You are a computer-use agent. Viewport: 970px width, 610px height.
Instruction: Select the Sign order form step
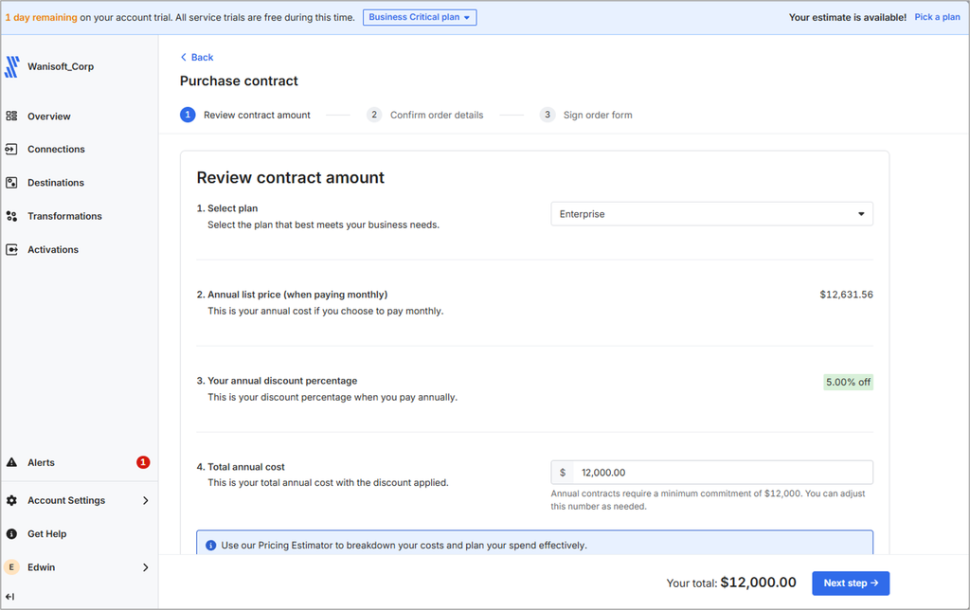point(598,115)
